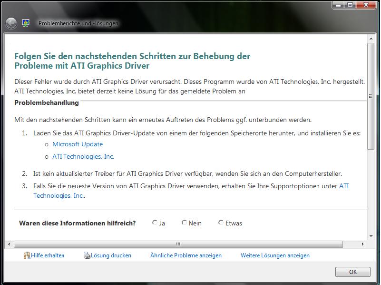
Task: Close the Problemberichte window
Action: 366,5
